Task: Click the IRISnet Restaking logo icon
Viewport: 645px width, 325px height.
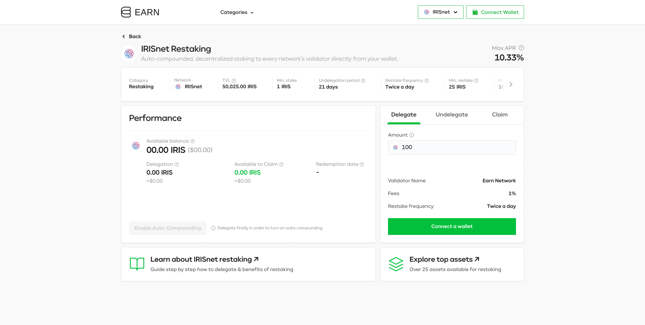Action: pos(129,53)
